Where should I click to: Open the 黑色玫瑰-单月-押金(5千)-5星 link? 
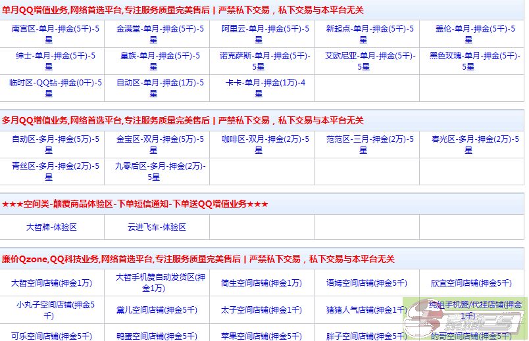coord(475,61)
